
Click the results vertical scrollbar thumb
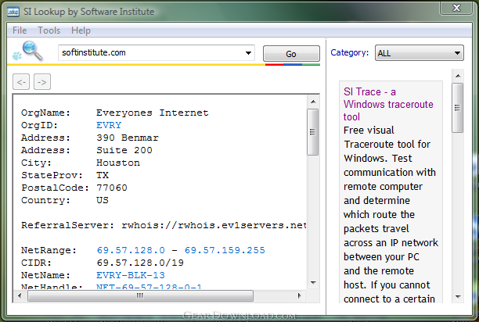tap(313, 132)
